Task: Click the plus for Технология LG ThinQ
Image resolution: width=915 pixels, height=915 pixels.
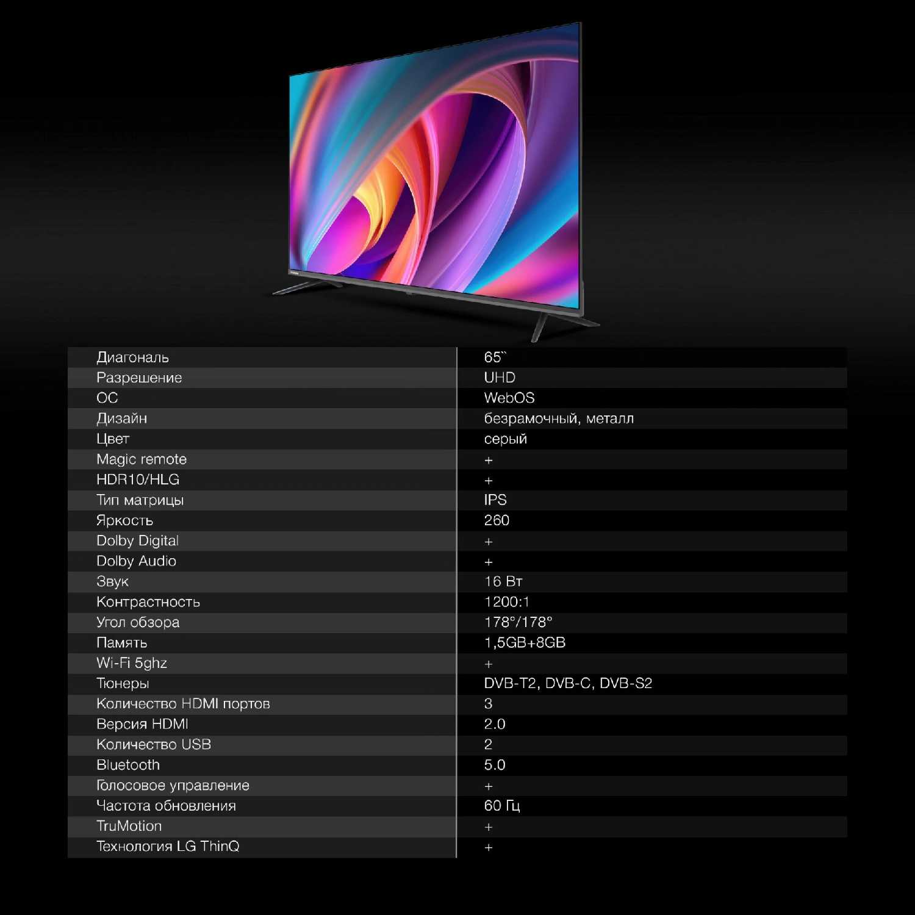Action: [488, 847]
